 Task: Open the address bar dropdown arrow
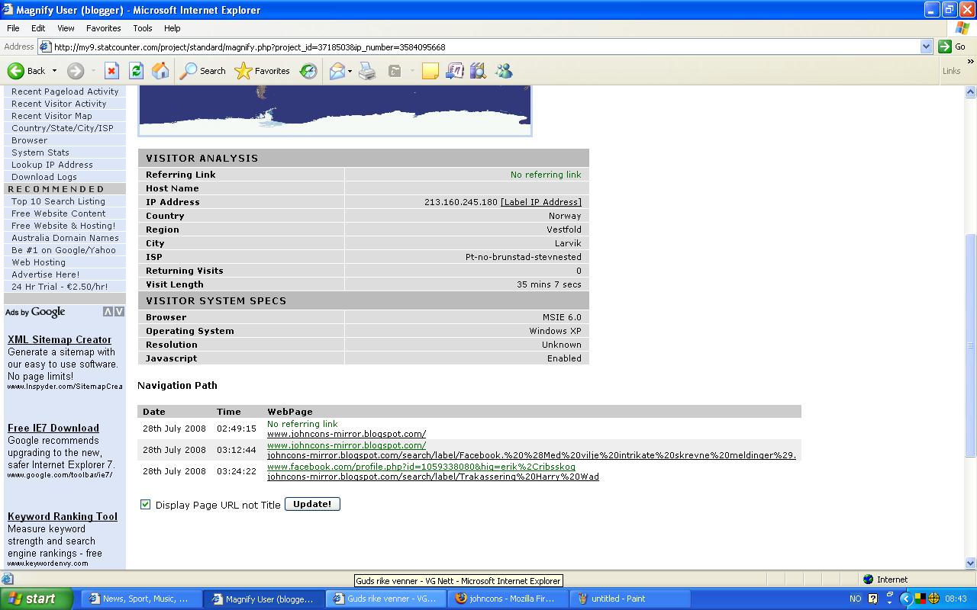(x=926, y=47)
